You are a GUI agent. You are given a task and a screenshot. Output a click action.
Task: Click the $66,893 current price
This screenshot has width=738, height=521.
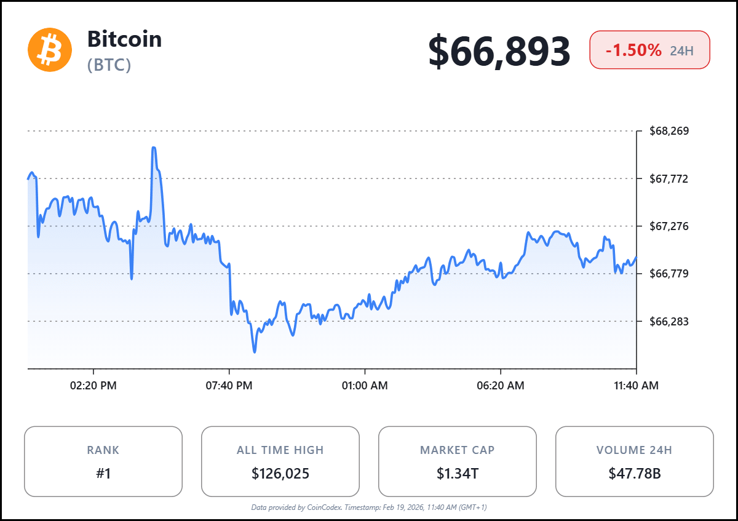(x=499, y=51)
